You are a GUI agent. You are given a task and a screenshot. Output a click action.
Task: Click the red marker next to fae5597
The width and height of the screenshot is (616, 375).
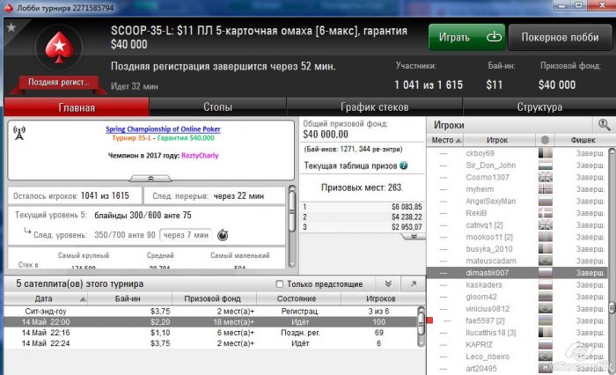pos(429,320)
